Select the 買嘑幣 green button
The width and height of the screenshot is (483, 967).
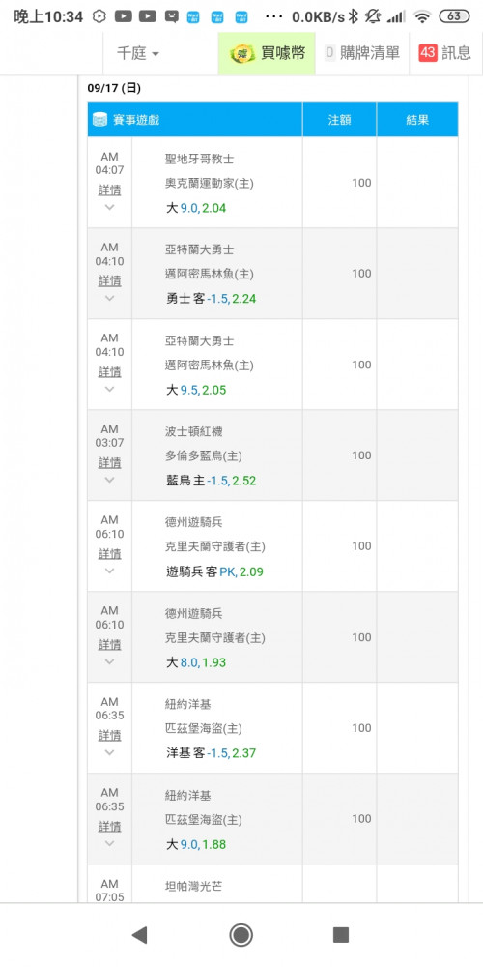click(267, 53)
